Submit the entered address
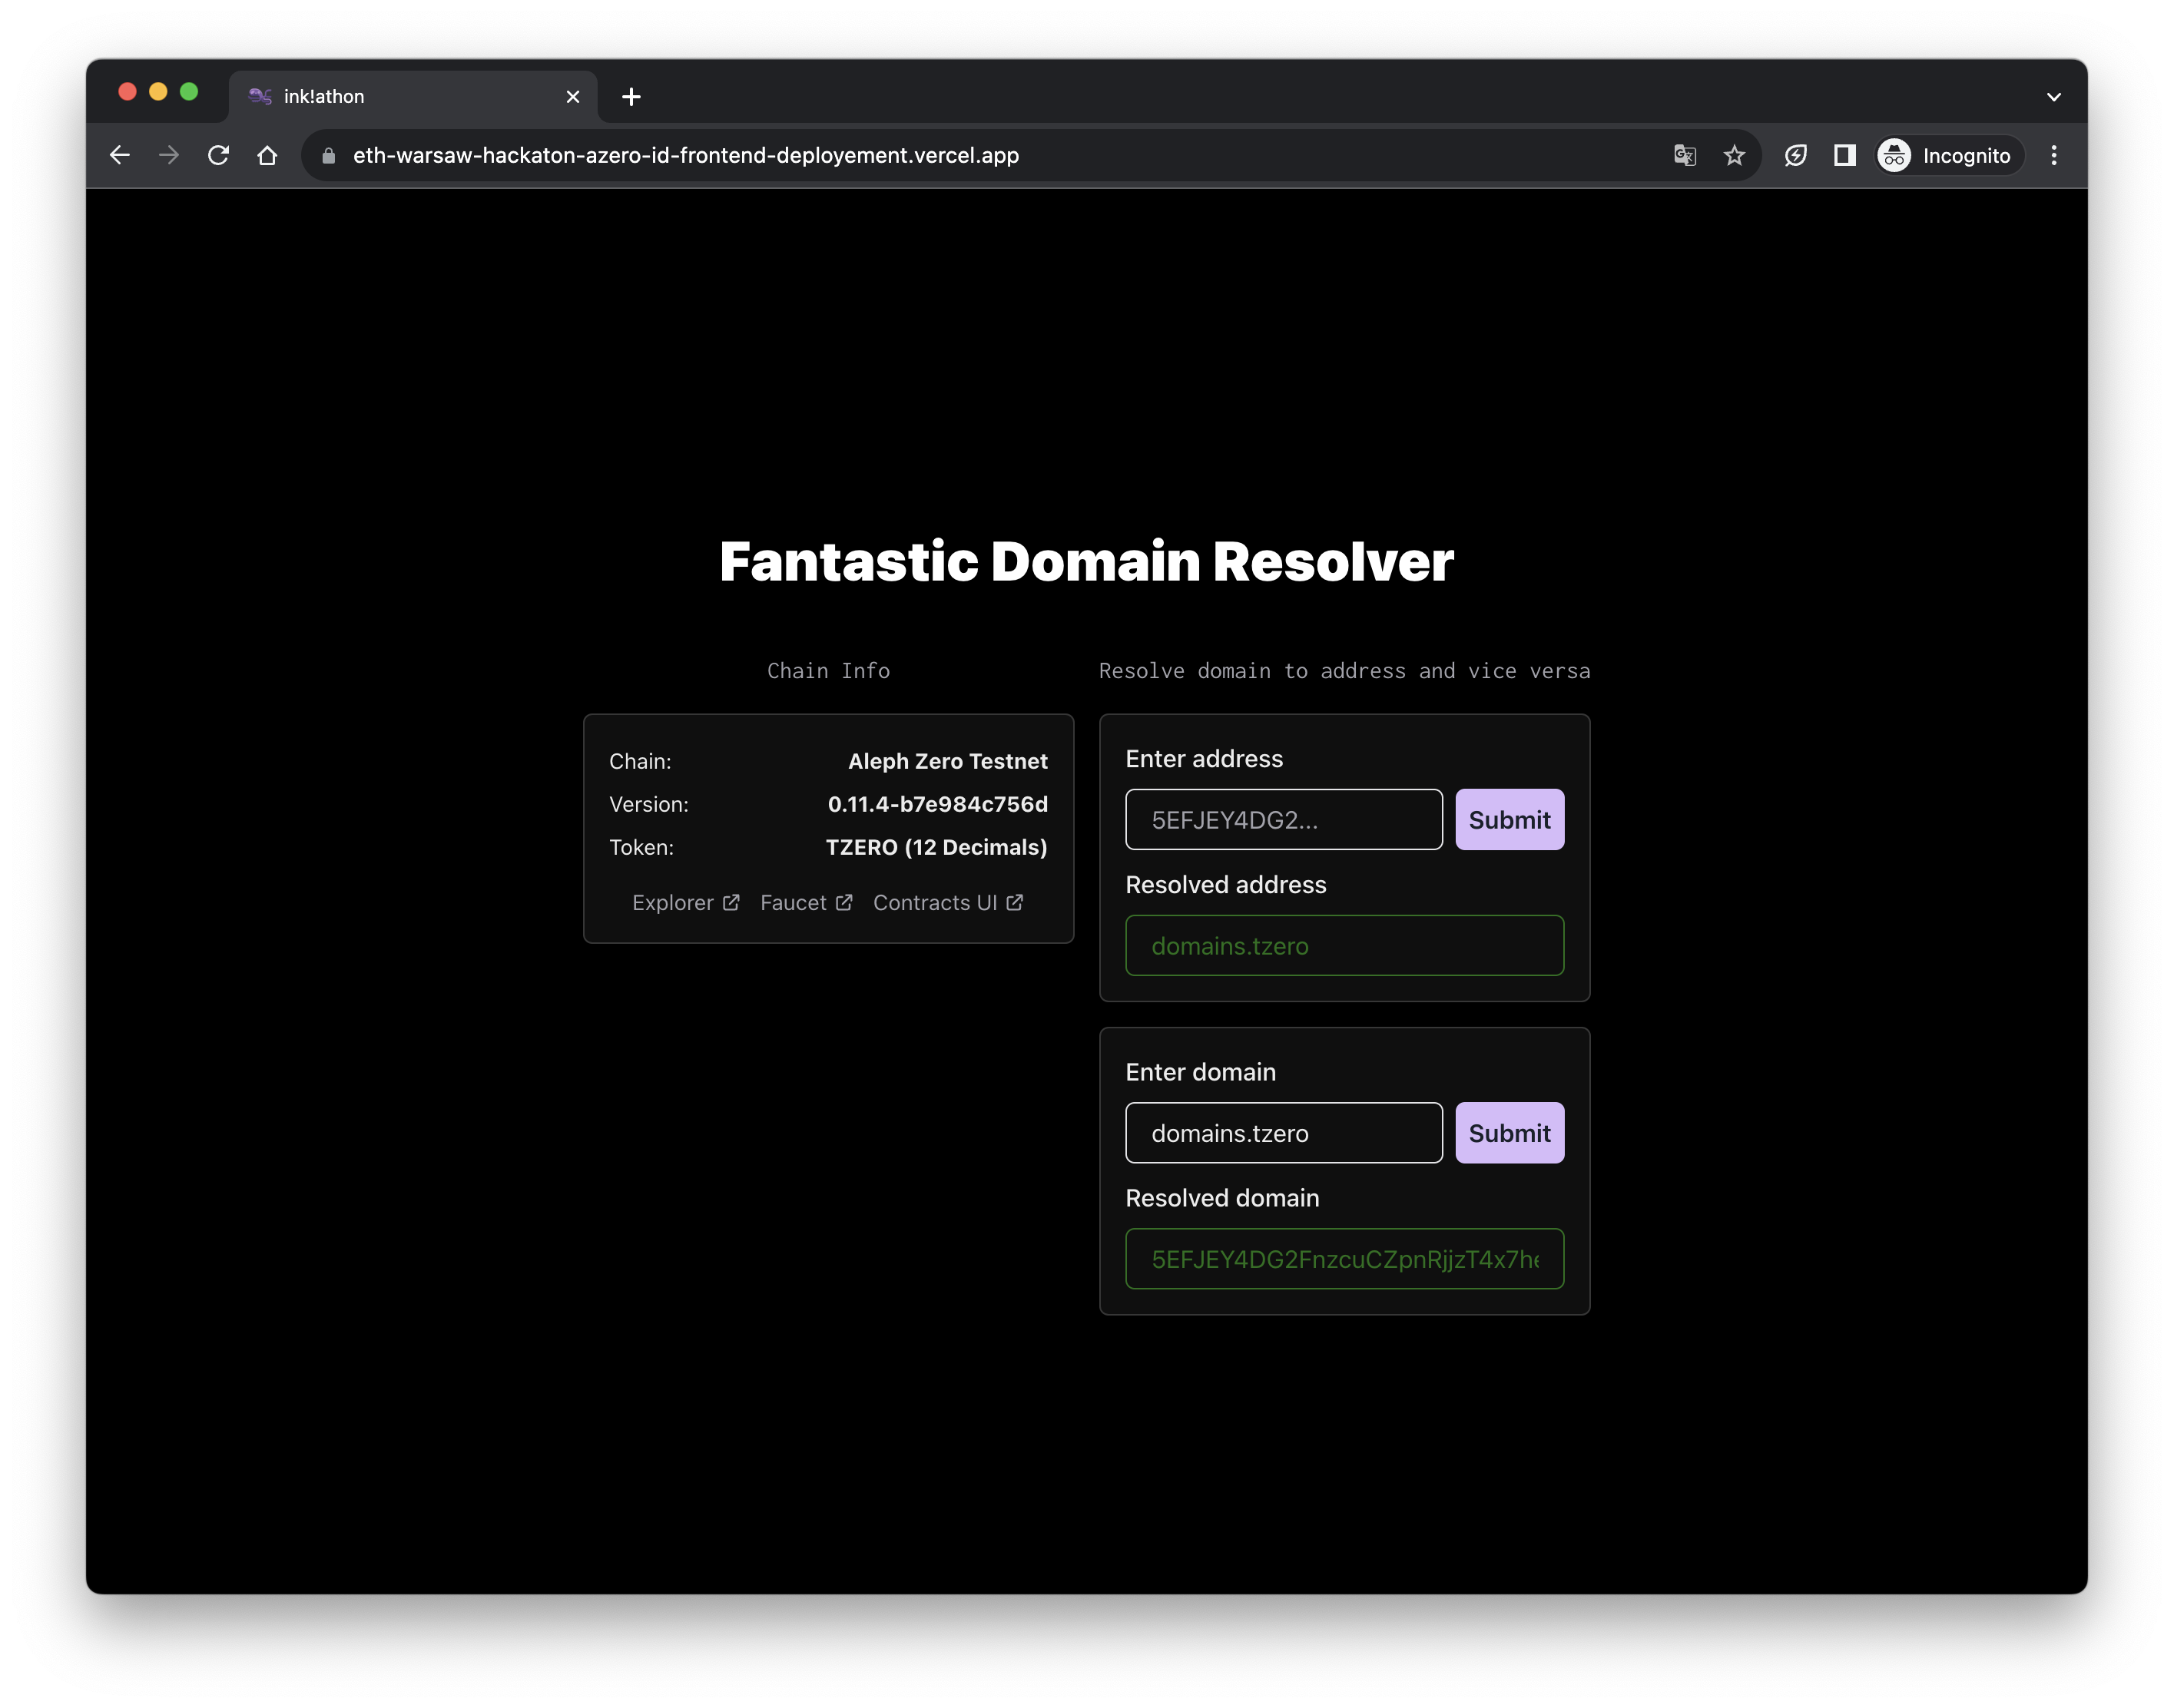This screenshot has width=2174, height=1708. pos(1509,820)
